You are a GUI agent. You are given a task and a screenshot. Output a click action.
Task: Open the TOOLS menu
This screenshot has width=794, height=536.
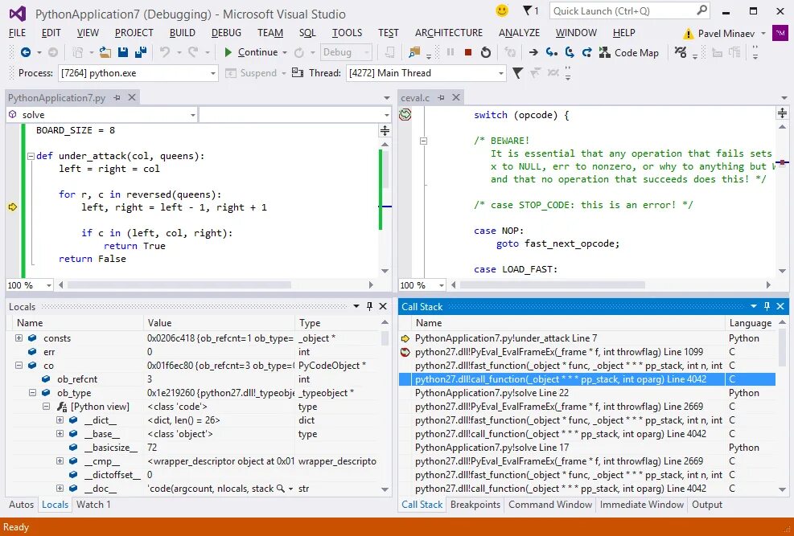point(347,32)
